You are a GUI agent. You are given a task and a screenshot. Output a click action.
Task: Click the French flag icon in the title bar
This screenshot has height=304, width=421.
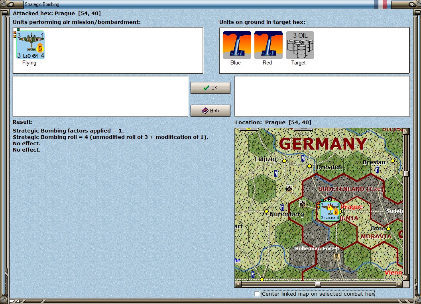(380, 4)
